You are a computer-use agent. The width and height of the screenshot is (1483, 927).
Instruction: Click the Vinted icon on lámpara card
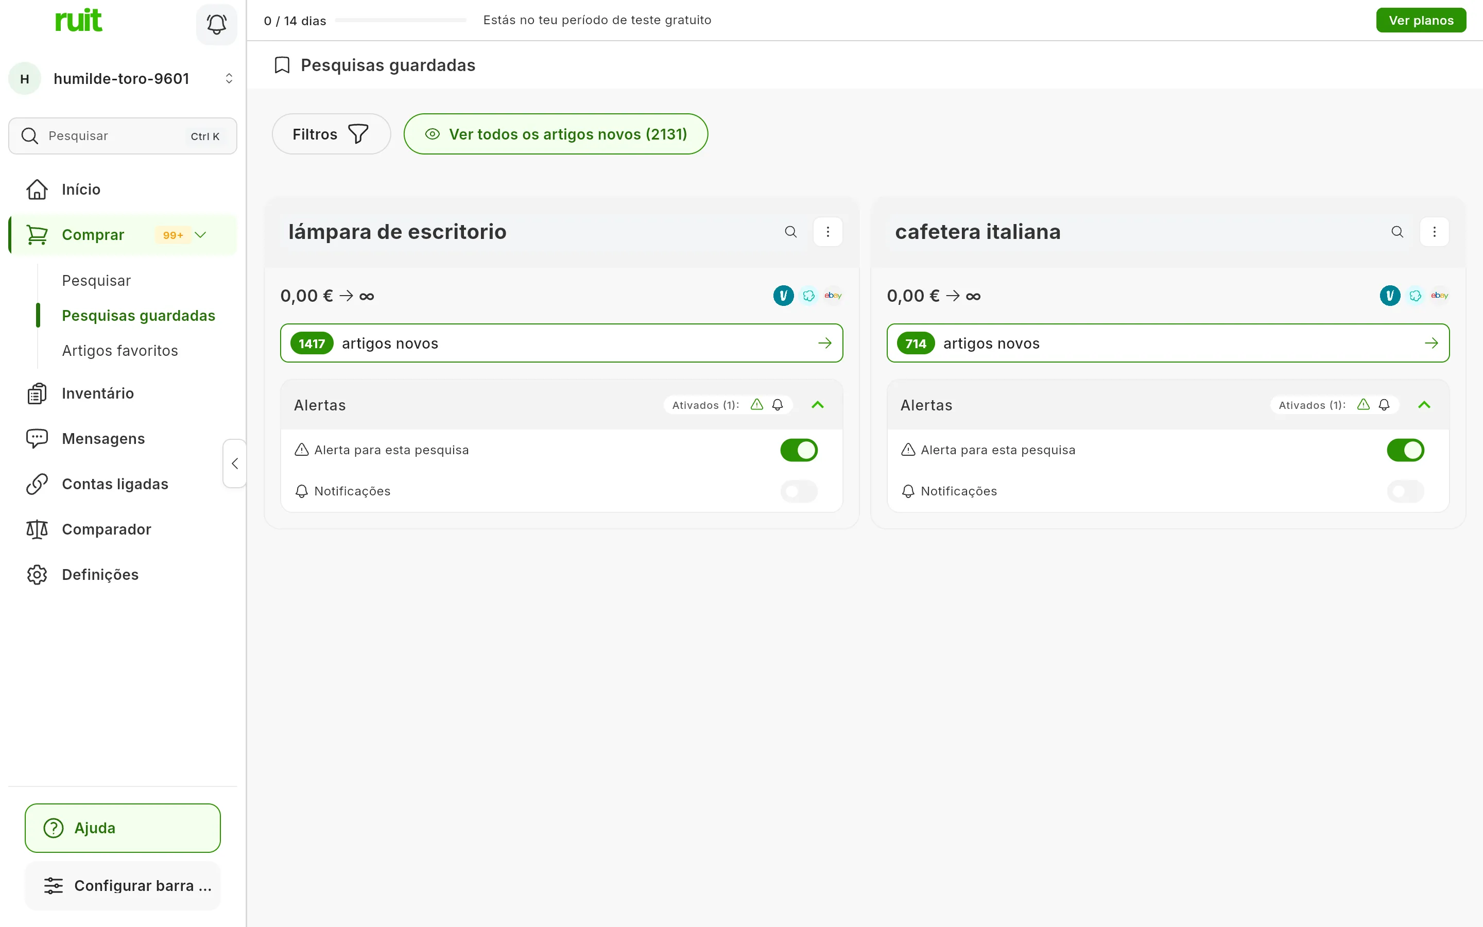783,296
